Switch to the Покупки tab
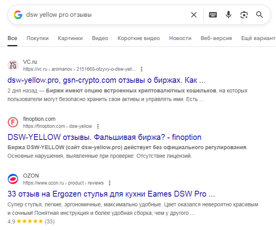 37,38
